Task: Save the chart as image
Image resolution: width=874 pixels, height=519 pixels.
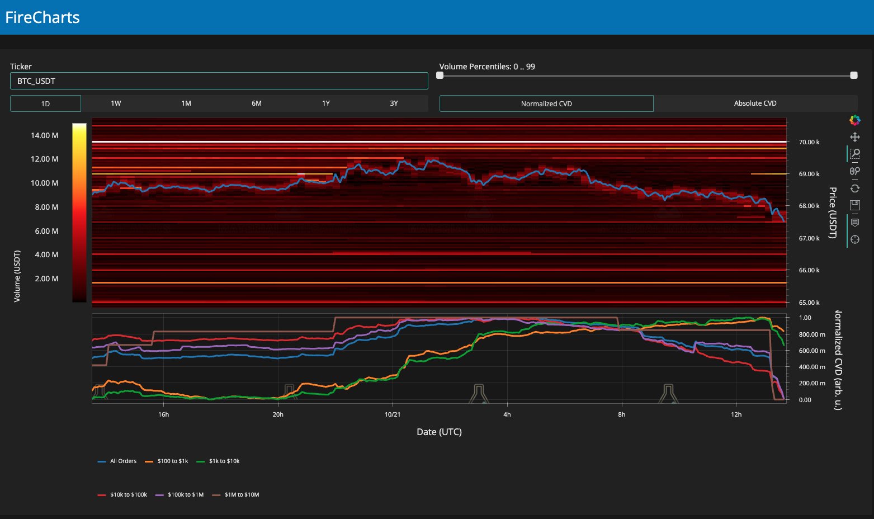Action: click(x=854, y=205)
